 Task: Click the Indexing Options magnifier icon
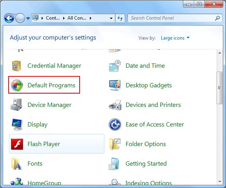click(115, 182)
